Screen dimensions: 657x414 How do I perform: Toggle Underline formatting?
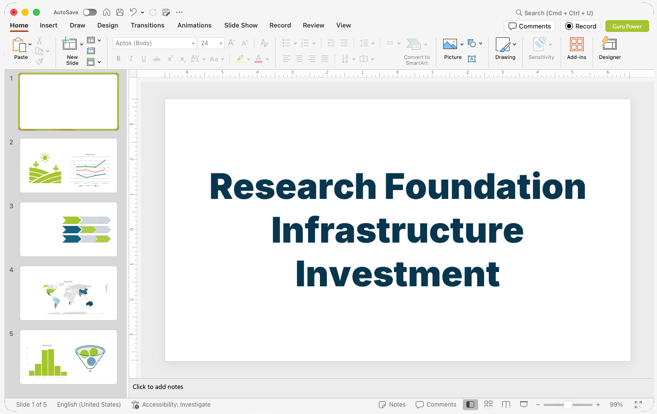tap(144, 59)
